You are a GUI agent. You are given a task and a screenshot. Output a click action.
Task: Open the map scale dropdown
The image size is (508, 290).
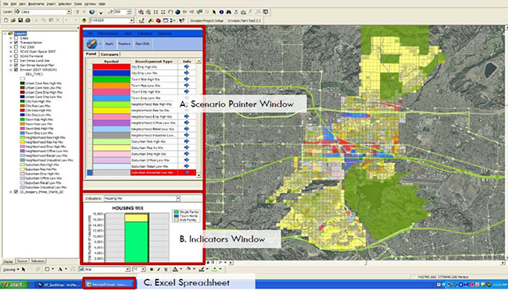(x=131, y=20)
